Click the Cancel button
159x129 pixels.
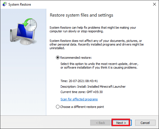[145, 123]
